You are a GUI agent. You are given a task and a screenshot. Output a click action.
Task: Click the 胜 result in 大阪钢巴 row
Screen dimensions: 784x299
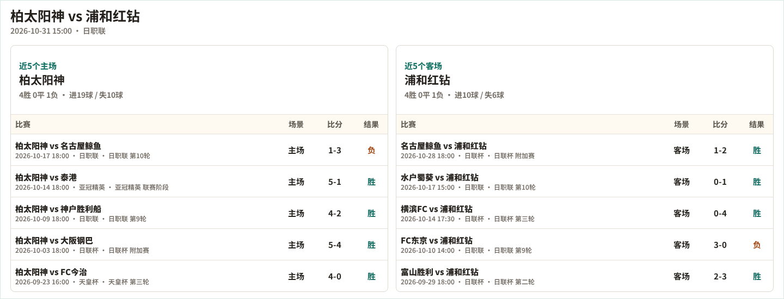(371, 245)
